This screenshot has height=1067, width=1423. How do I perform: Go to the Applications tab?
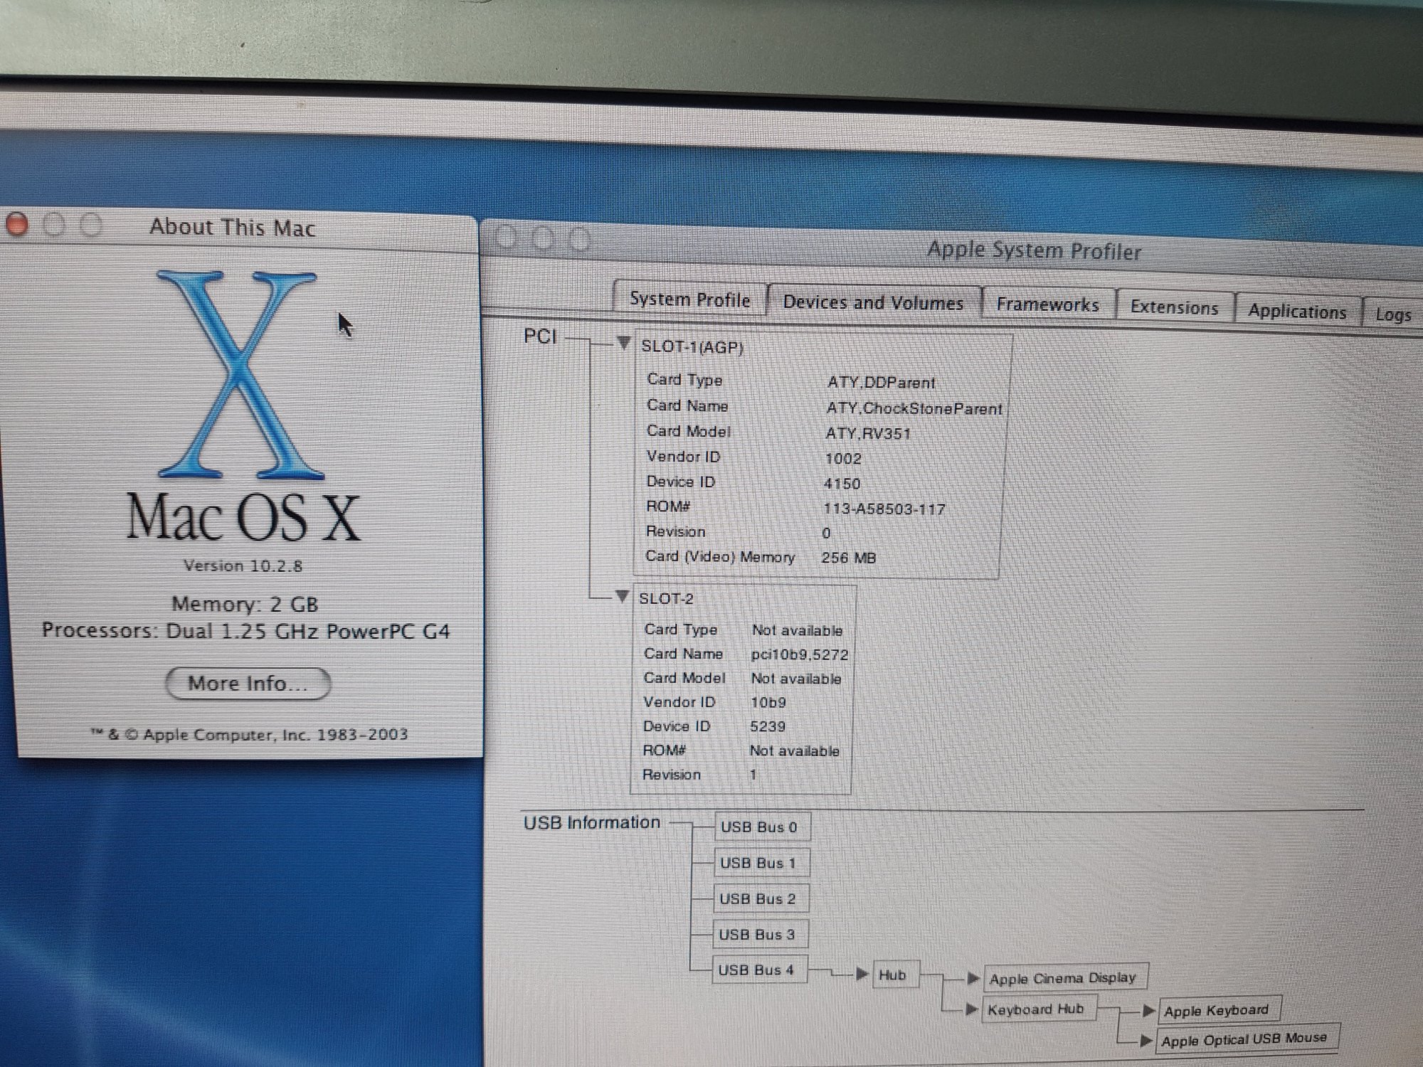1297,311
